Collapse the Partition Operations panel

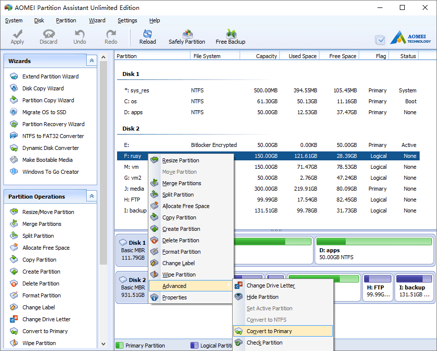(x=91, y=196)
